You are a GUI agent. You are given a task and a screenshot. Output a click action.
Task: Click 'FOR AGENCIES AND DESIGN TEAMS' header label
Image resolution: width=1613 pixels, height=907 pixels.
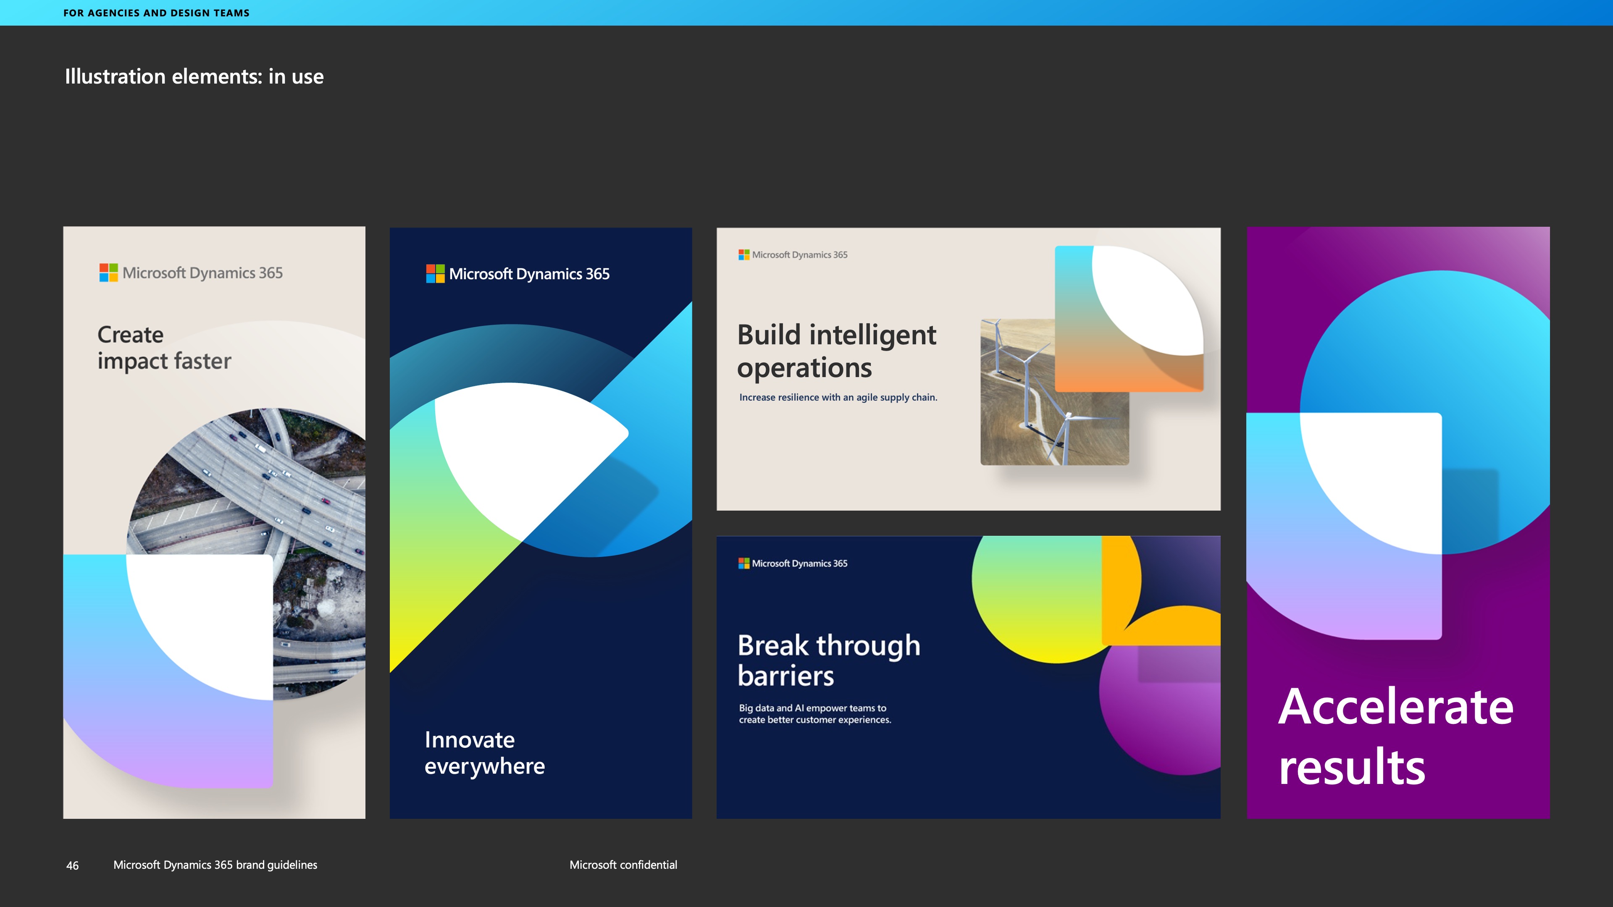pos(157,13)
